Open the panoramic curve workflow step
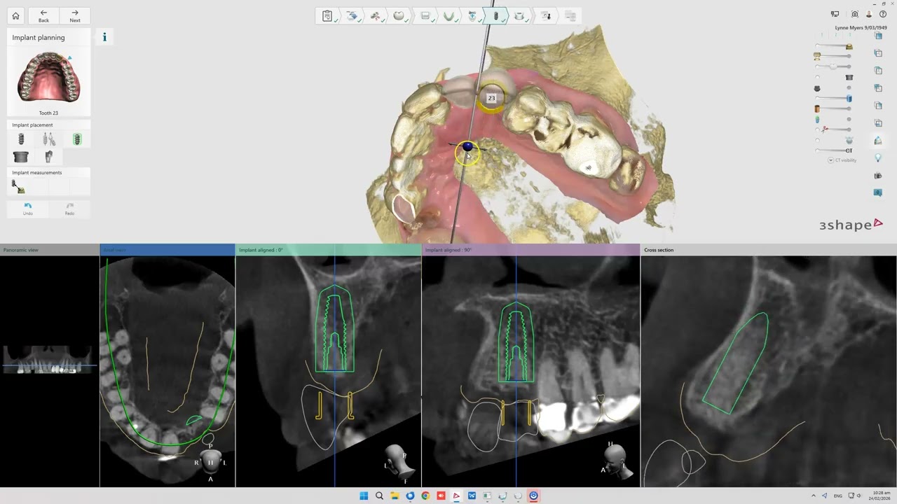The height and width of the screenshot is (504, 897). click(448, 15)
